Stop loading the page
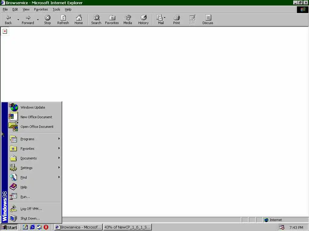Screen dimensions: 309x231 coord(47,20)
